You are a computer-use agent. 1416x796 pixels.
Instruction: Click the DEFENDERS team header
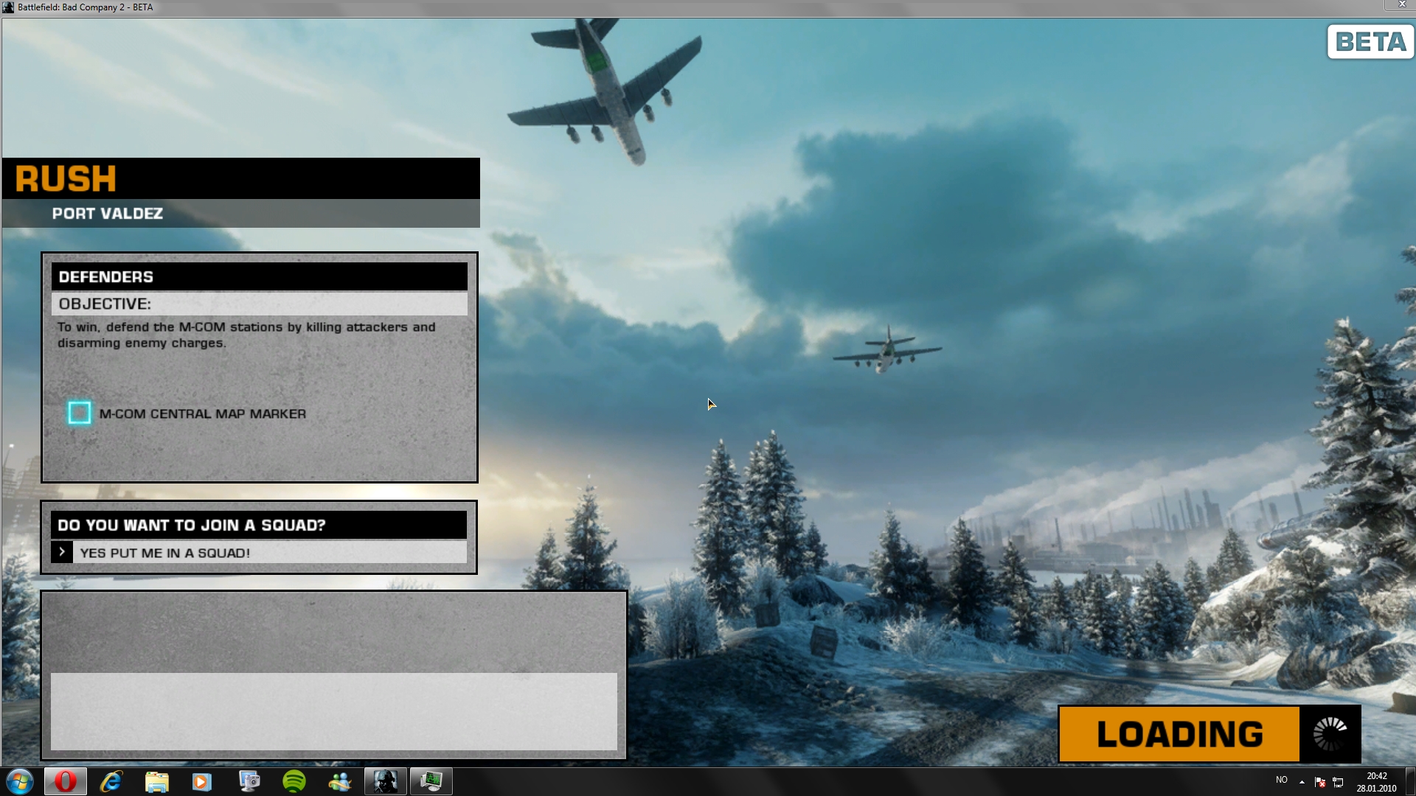coord(259,276)
